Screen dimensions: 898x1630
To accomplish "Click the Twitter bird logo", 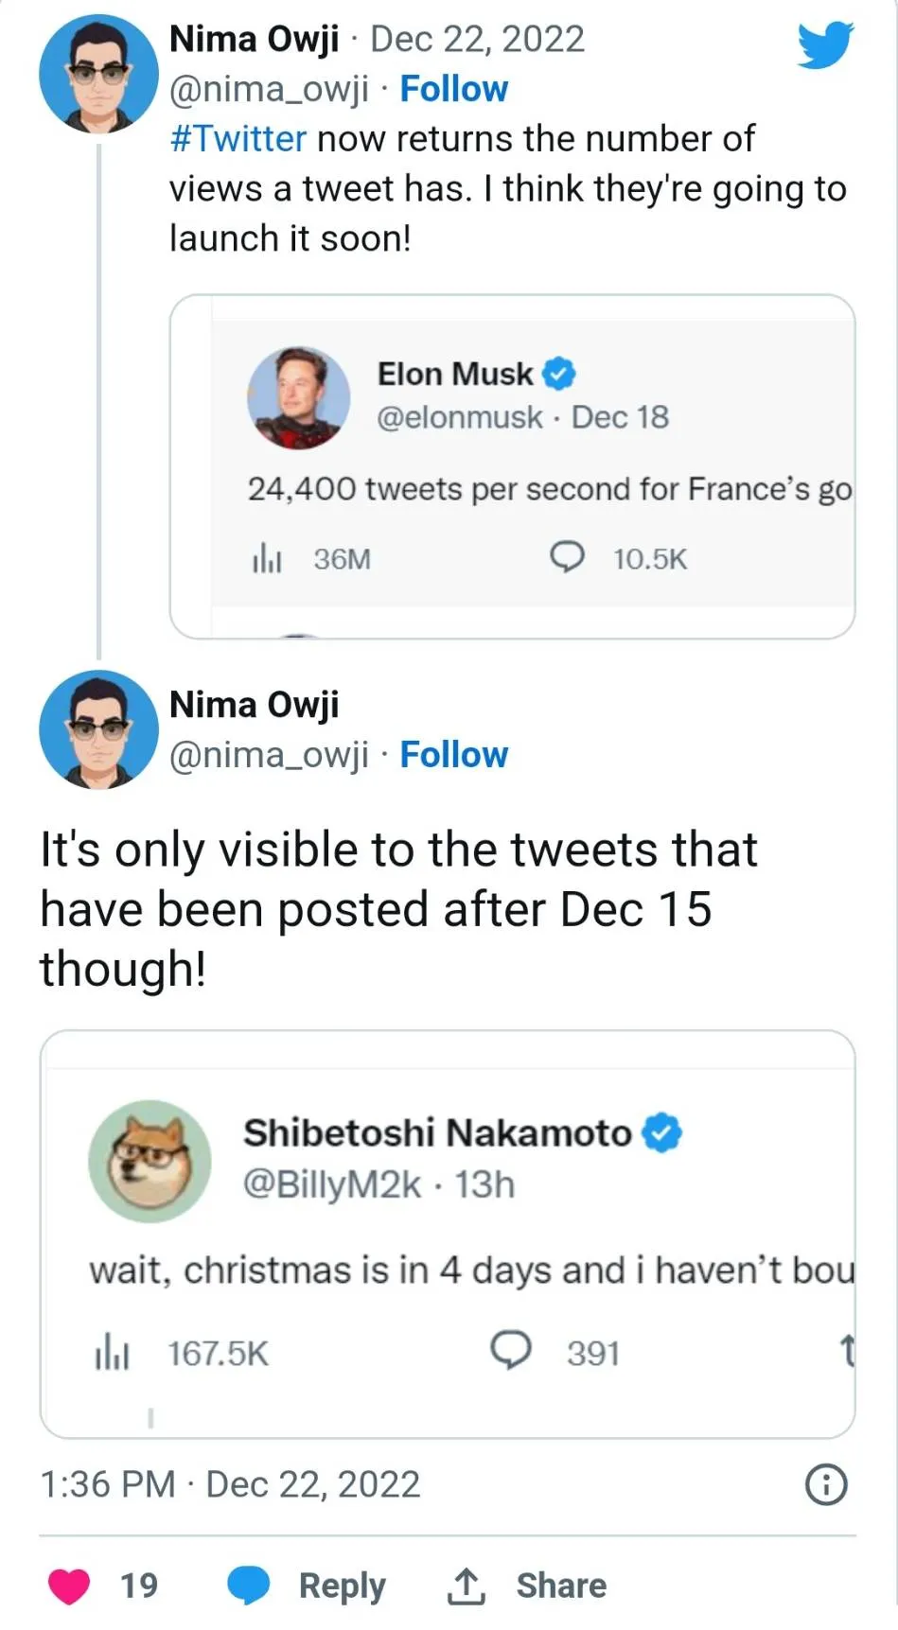I will pyautogui.click(x=824, y=44).
